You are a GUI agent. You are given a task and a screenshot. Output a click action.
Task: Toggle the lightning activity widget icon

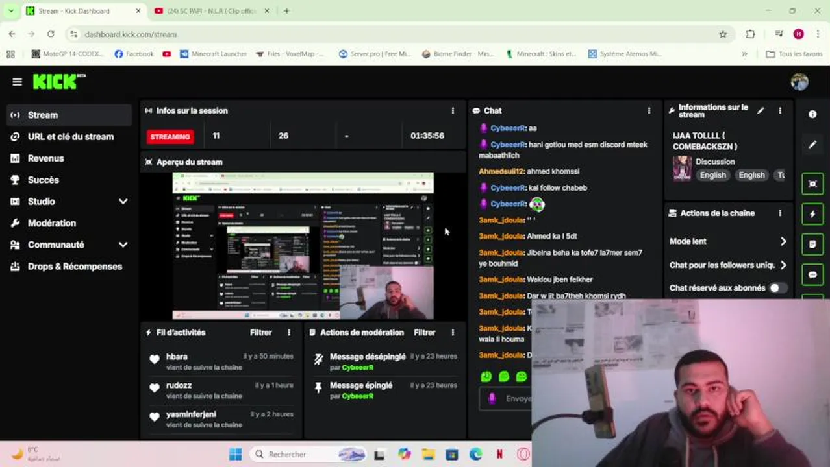click(812, 214)
